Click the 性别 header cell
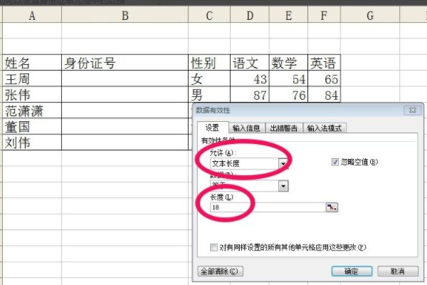Image resolution: width=427 pixels, height=285 pixels. point(209,63)
